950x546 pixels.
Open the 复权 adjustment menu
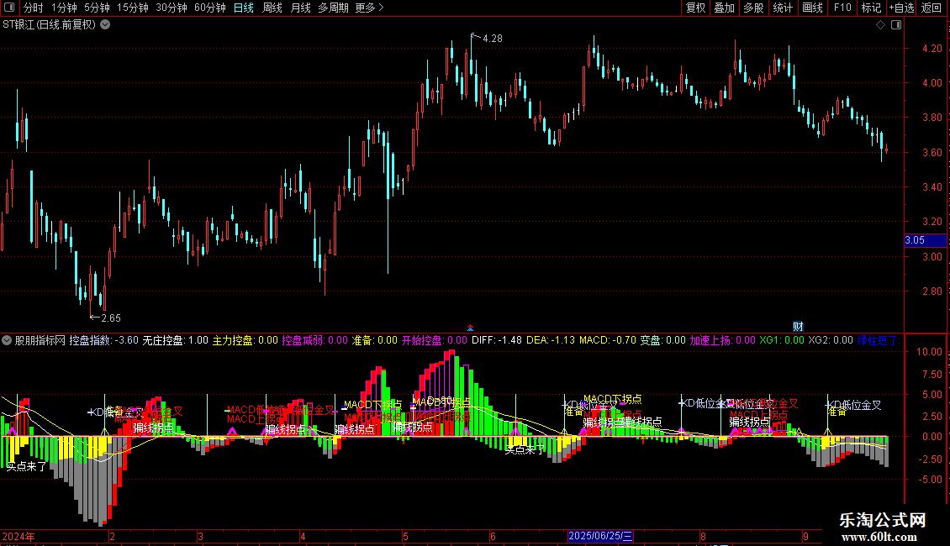point(695,8)
